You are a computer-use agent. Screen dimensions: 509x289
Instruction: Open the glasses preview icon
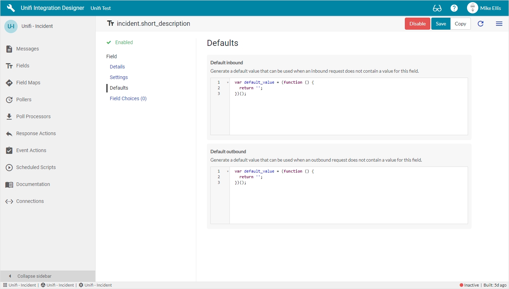click(x=437, y=8)
